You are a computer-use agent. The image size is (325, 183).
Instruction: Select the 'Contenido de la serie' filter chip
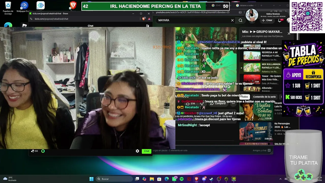(264, 97)
